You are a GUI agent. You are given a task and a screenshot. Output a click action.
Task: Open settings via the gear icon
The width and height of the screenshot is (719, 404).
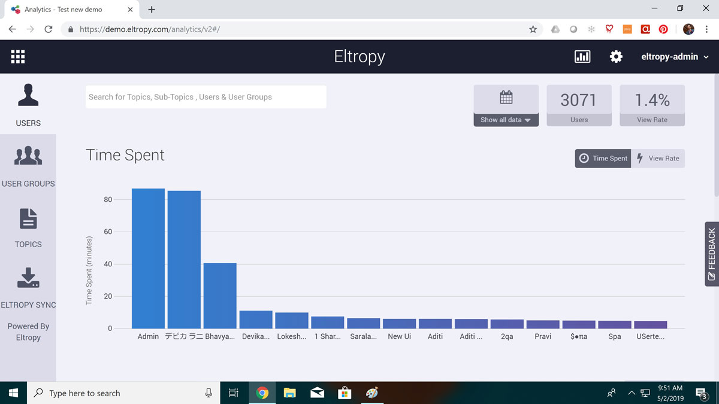[x=616, y=57]
